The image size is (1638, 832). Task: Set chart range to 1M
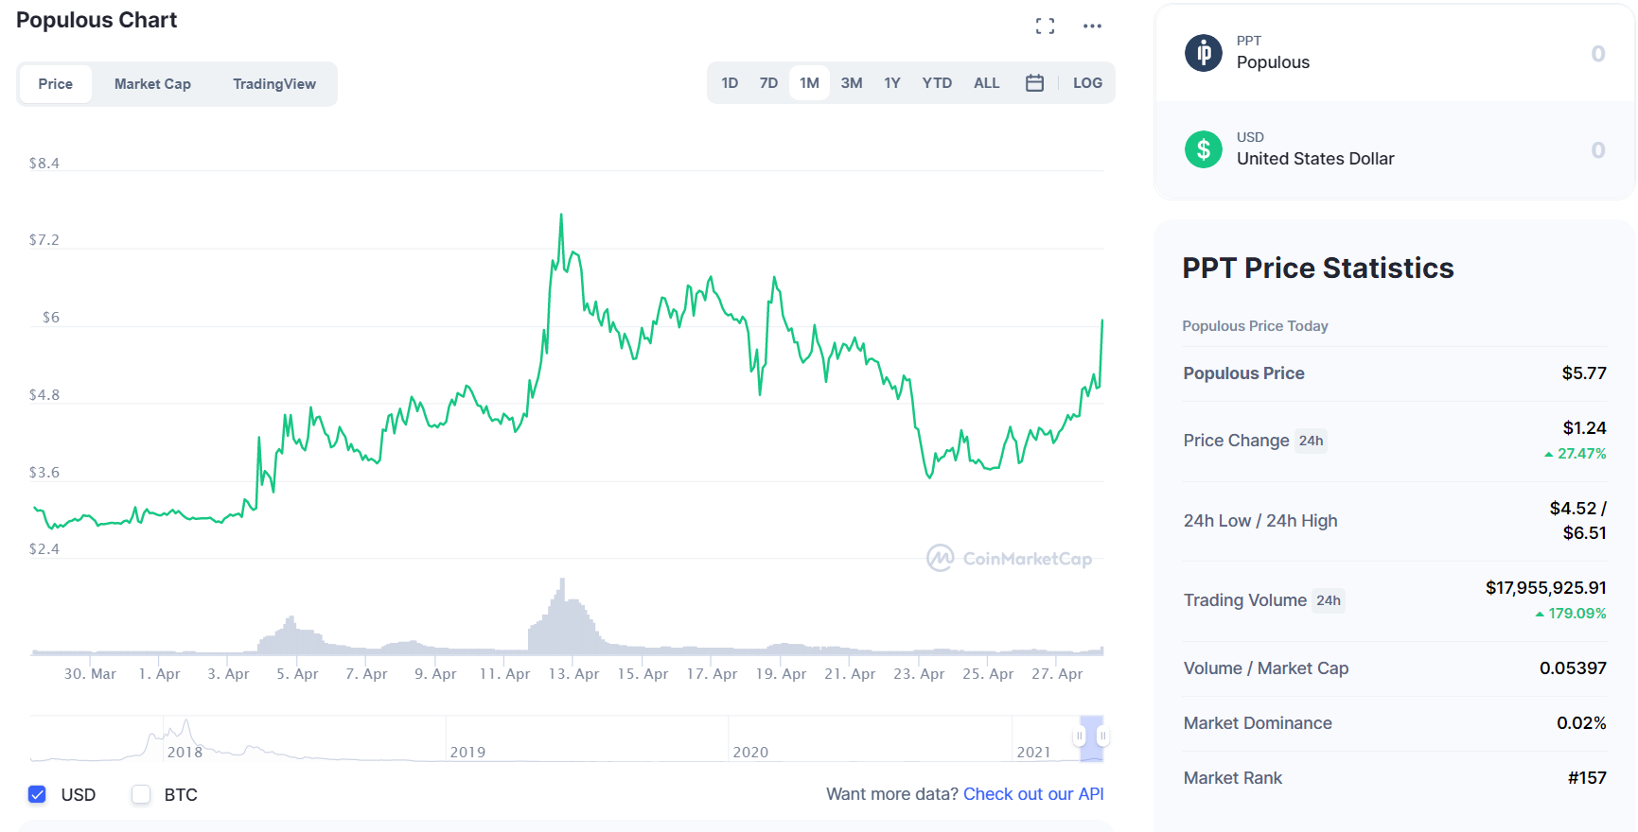[809, 83]
